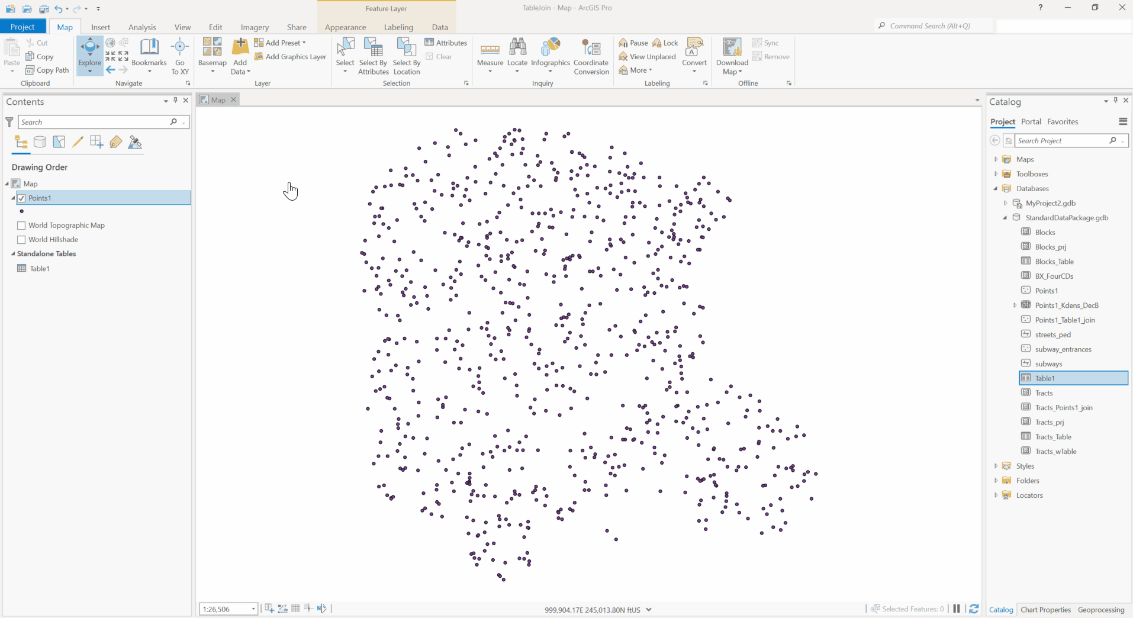Viewport: 1133px width, 618px height.
Task: Switch to List By Selection view
Action: tap(59, 142)
